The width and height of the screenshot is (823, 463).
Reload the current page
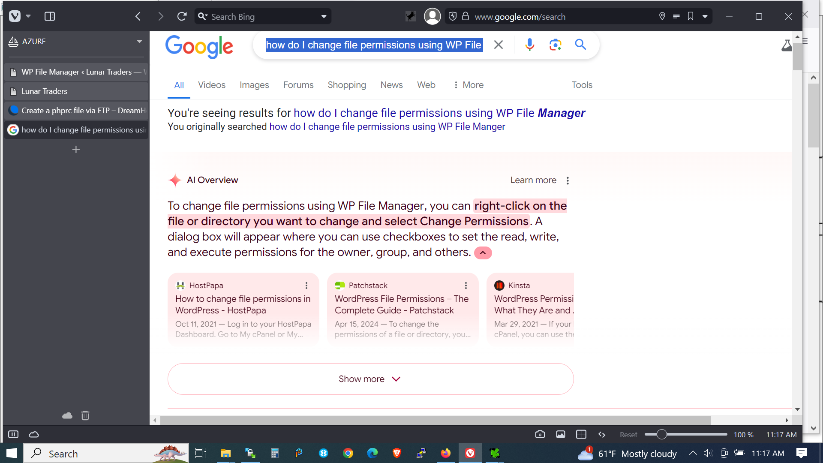click(x=182, y=16)
